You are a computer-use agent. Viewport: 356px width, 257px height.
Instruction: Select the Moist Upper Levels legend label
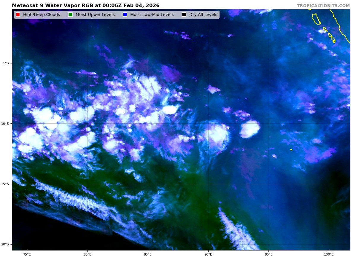pos(95,15)
